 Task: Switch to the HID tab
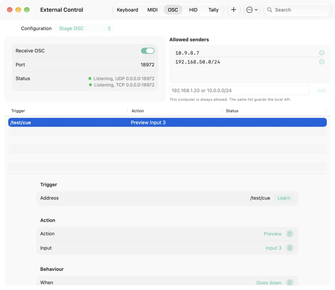tap(193, 10)
